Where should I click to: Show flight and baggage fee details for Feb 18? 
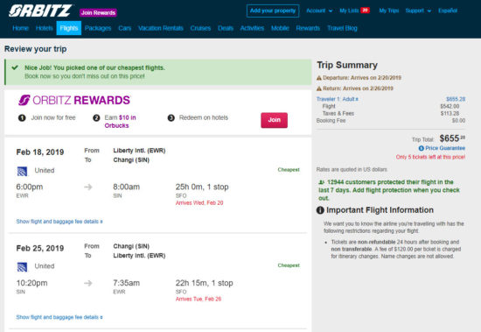click(x=59, y=222)
